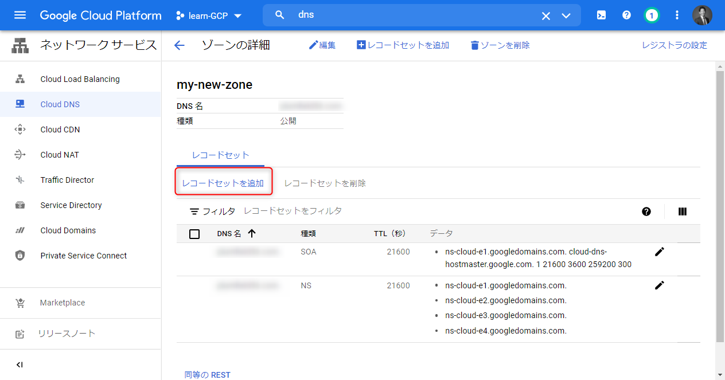Screen dimensions: 725x380
Task: Open レジストラの設定 link
Action: tap(675, 45)
